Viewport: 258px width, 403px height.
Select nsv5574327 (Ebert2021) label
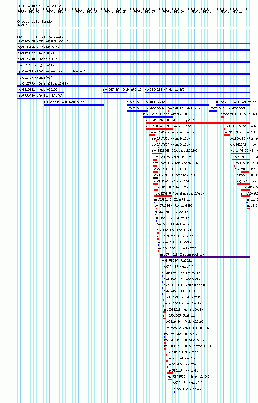pos(177,236)
